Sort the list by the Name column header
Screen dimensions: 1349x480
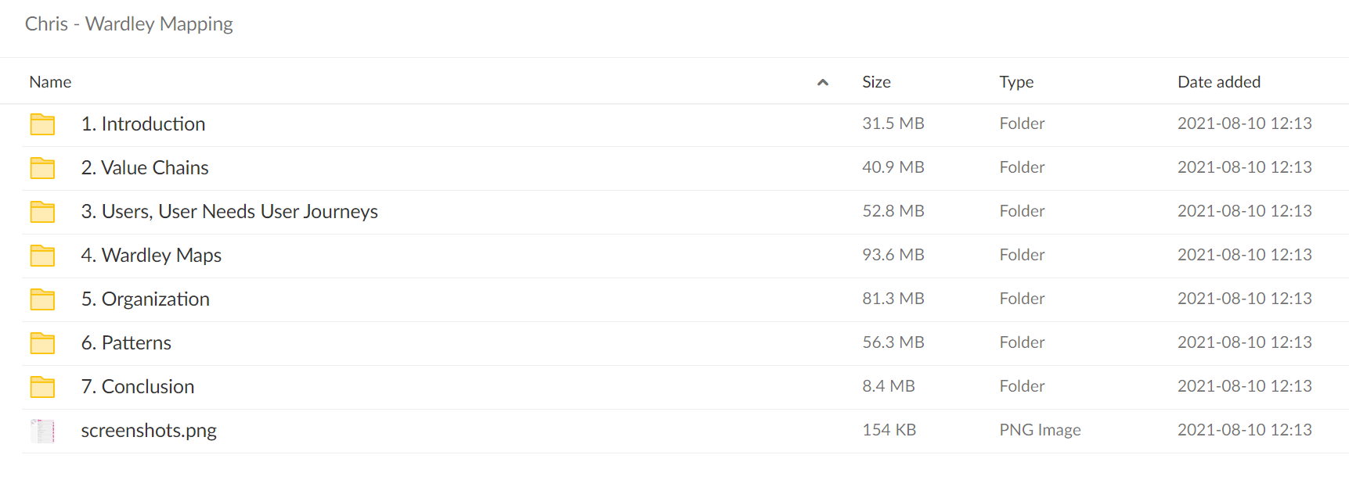click(x=50, y=82)
